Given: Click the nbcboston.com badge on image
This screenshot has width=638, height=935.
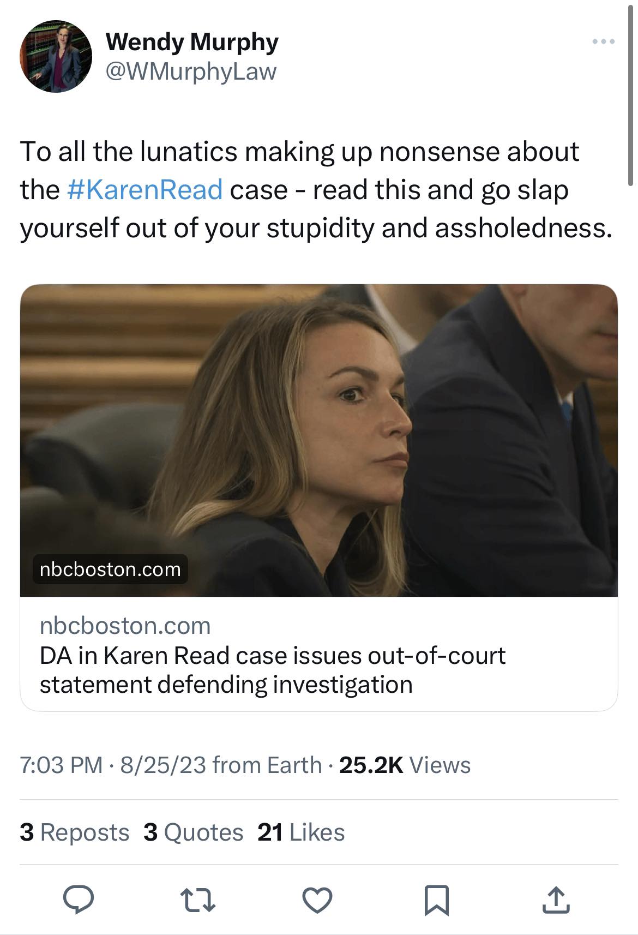Looking at the screenshot, I should click(x=110, y=570).
